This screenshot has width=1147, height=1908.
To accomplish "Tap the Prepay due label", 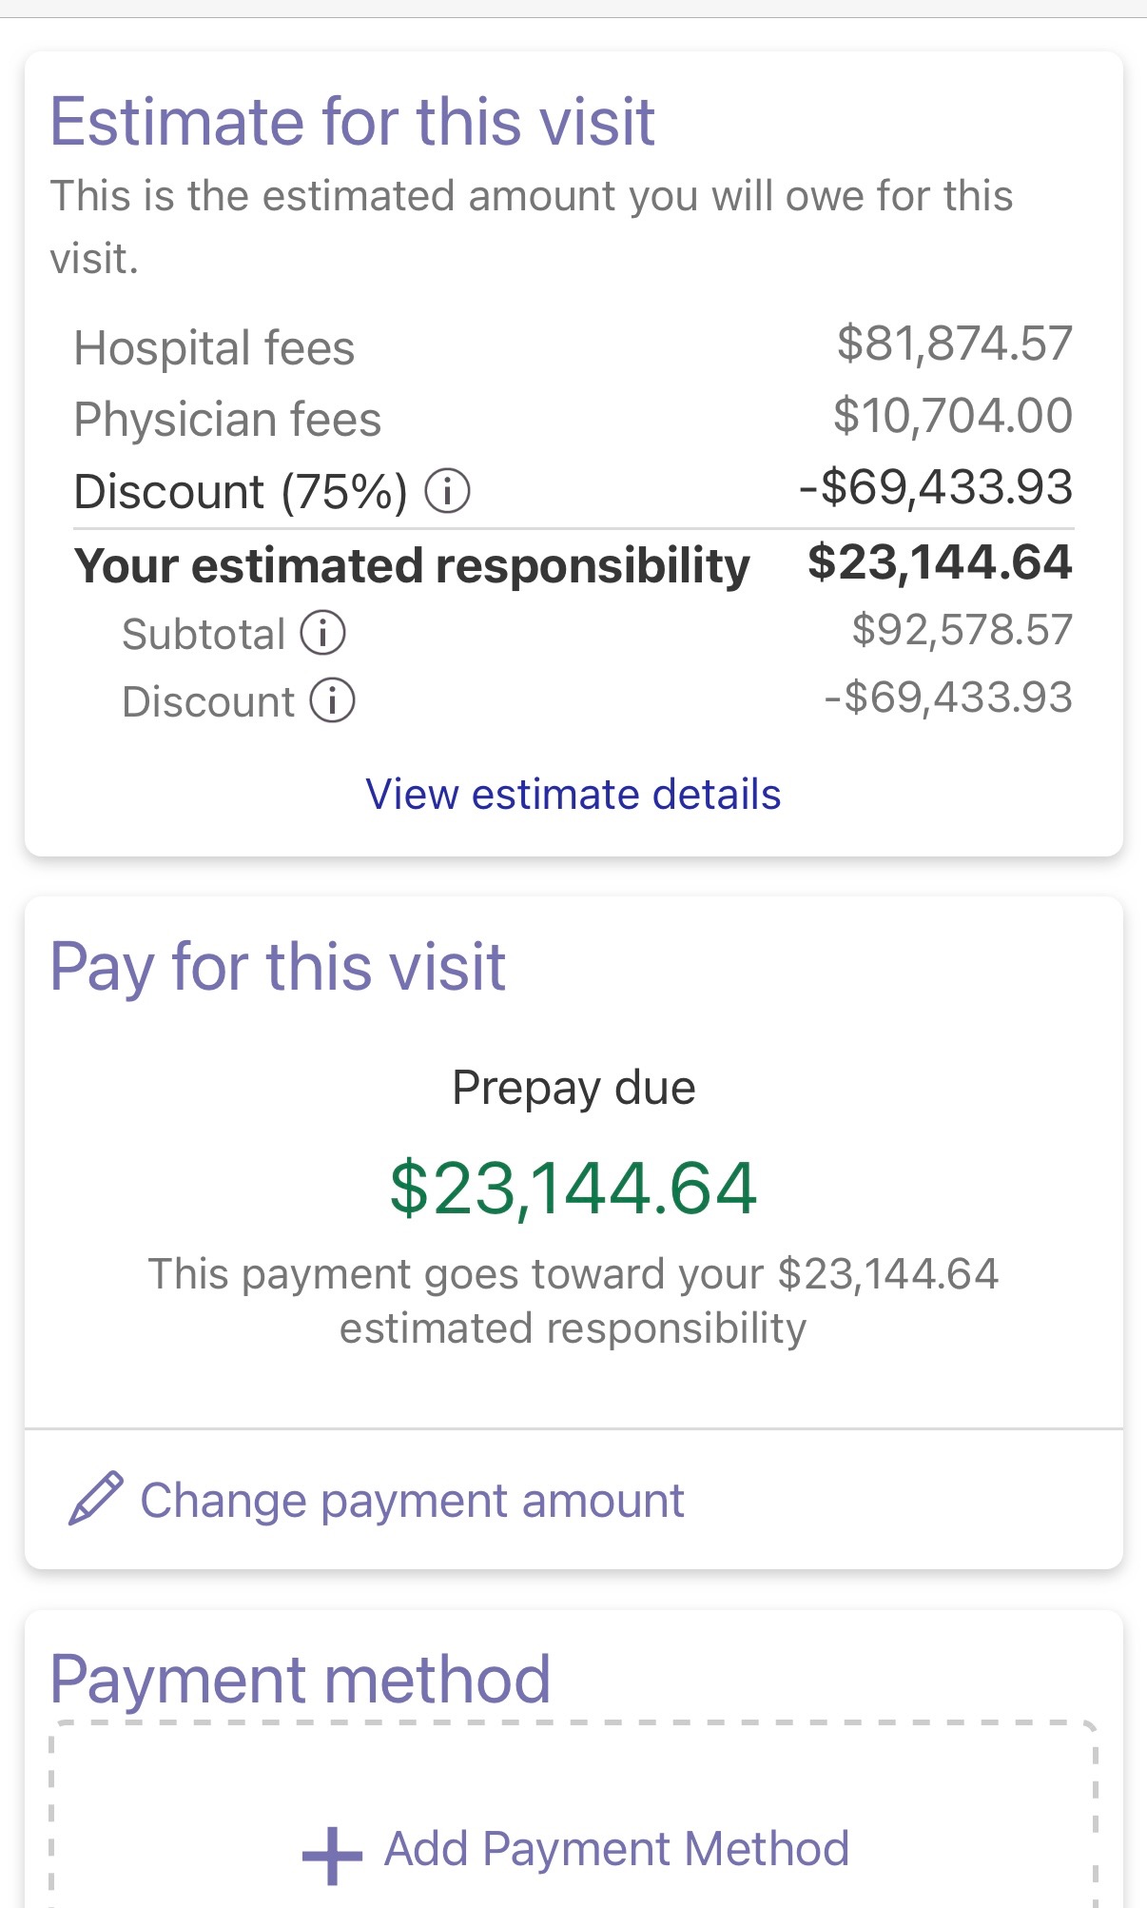I will tap(573, 1088).
